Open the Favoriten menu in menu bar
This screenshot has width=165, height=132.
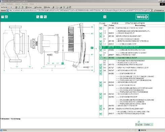(x=25, y=4)
